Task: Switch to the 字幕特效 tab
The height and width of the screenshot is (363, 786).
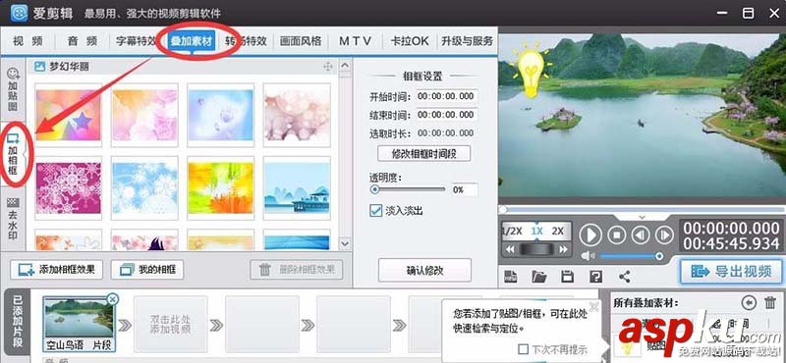Action: 137,41
